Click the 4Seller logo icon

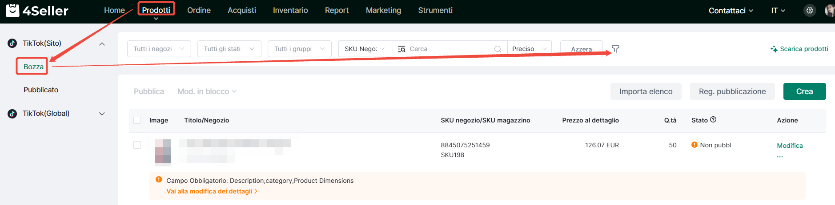(x=12, y=10)
